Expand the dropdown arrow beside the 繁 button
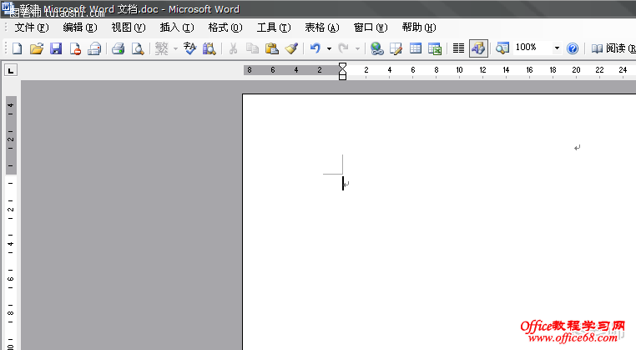636x350 pixels. point(175,48)
